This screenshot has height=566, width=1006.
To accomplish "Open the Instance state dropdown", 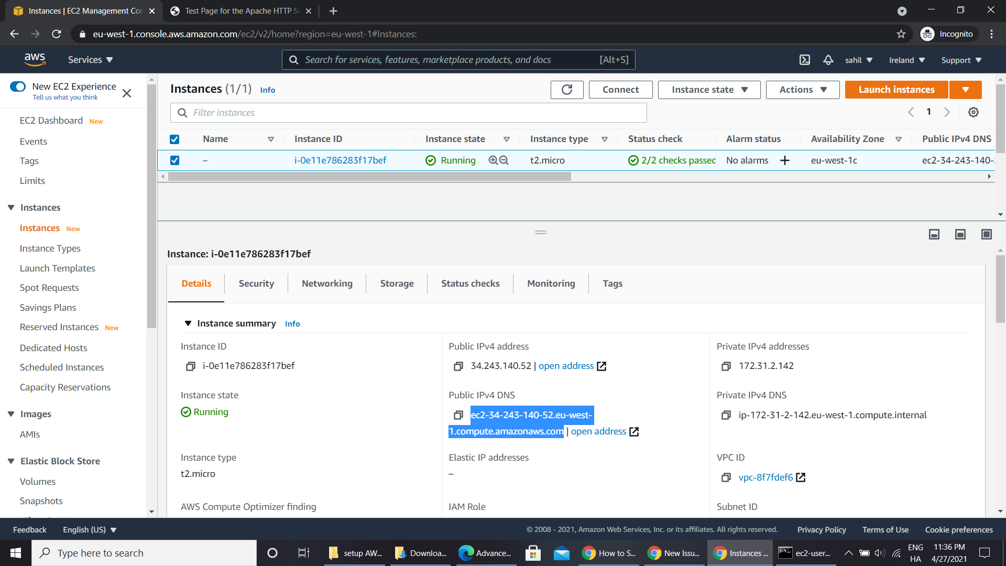I will click(709, 90).
